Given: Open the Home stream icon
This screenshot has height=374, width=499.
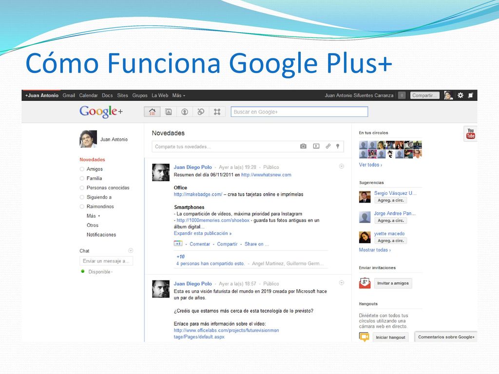Looking at the screenshot, I should click(x=152, y=112).
